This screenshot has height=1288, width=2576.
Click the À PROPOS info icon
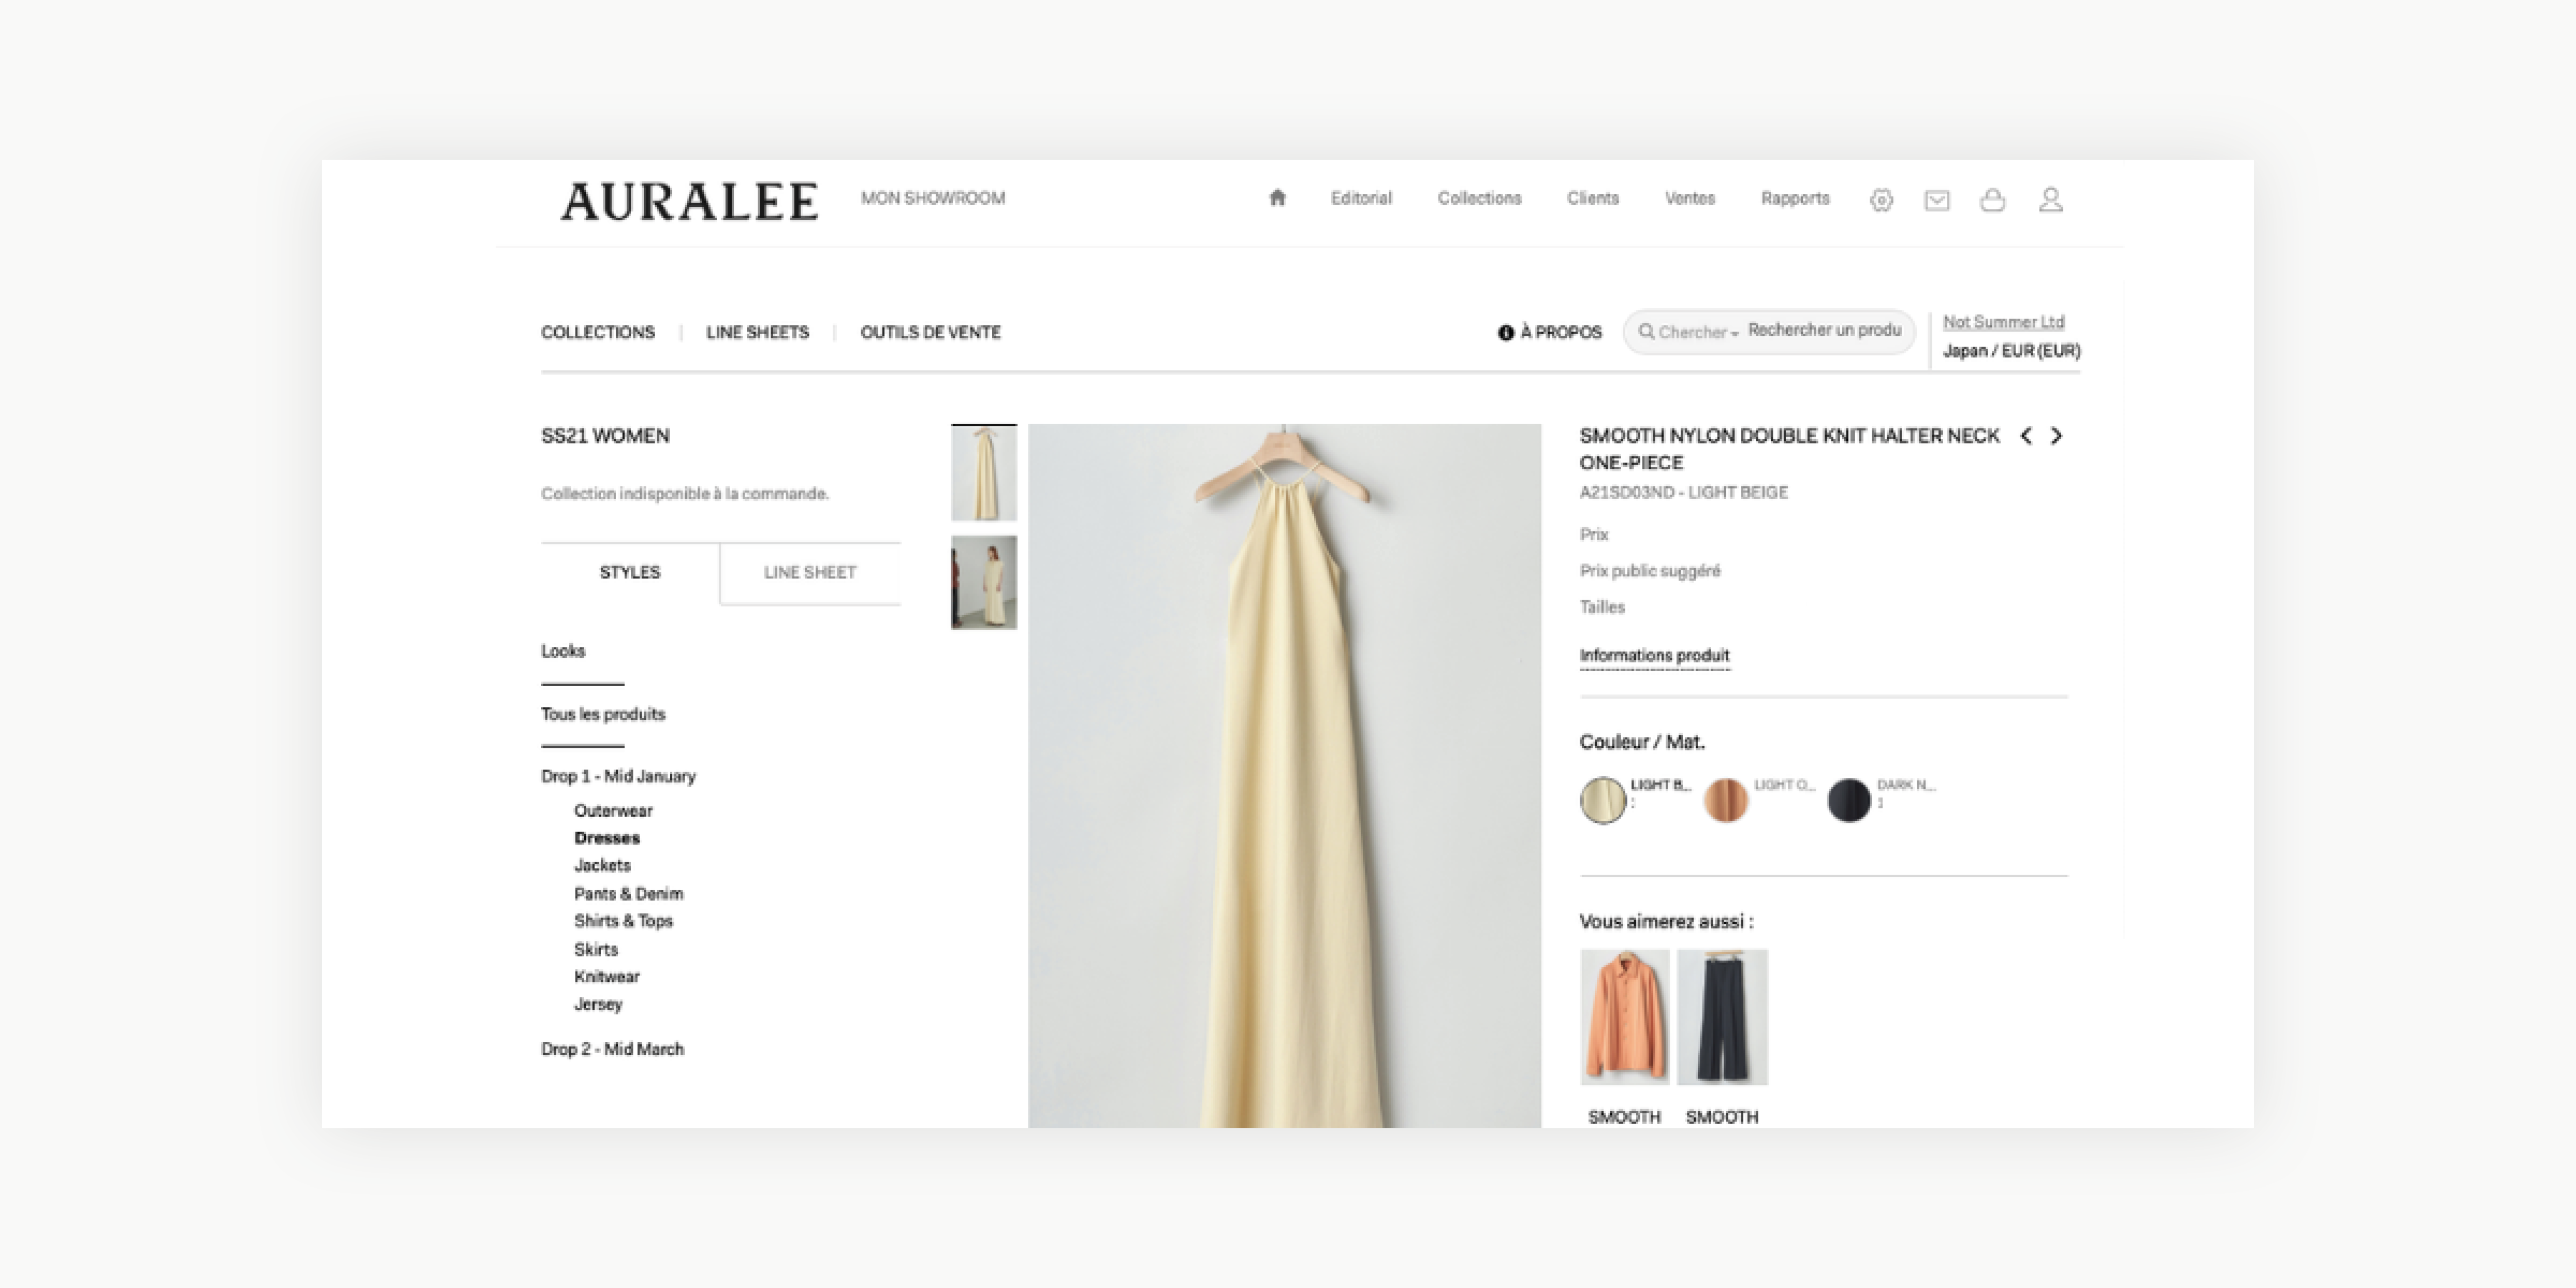pos(1505,333)
